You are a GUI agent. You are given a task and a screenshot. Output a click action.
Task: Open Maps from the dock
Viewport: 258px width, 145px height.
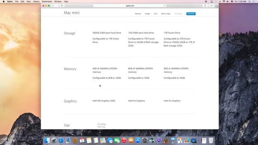pos(103,141)
